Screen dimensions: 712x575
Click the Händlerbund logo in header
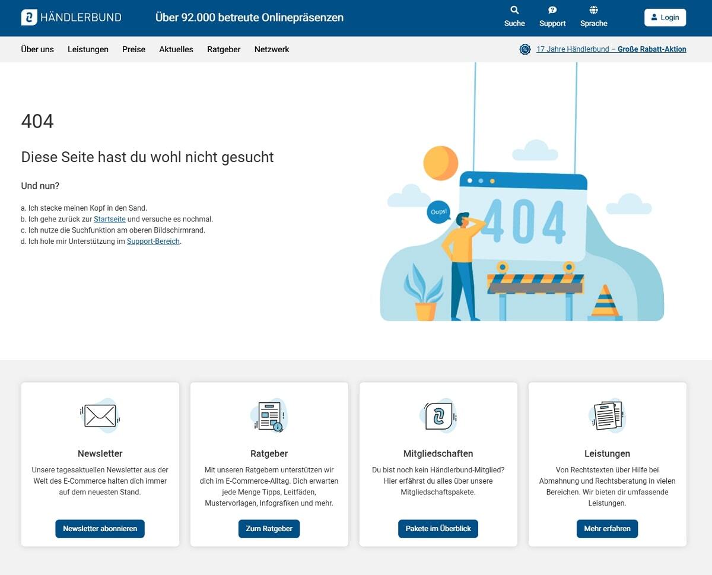[x=71, y=17]
